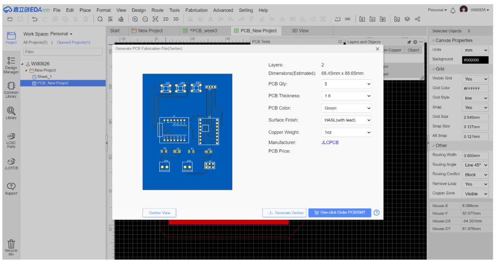This screenshot has width=496, height=261.
Task: Open Layers and Objects gear settings
Action: point(415,42)
